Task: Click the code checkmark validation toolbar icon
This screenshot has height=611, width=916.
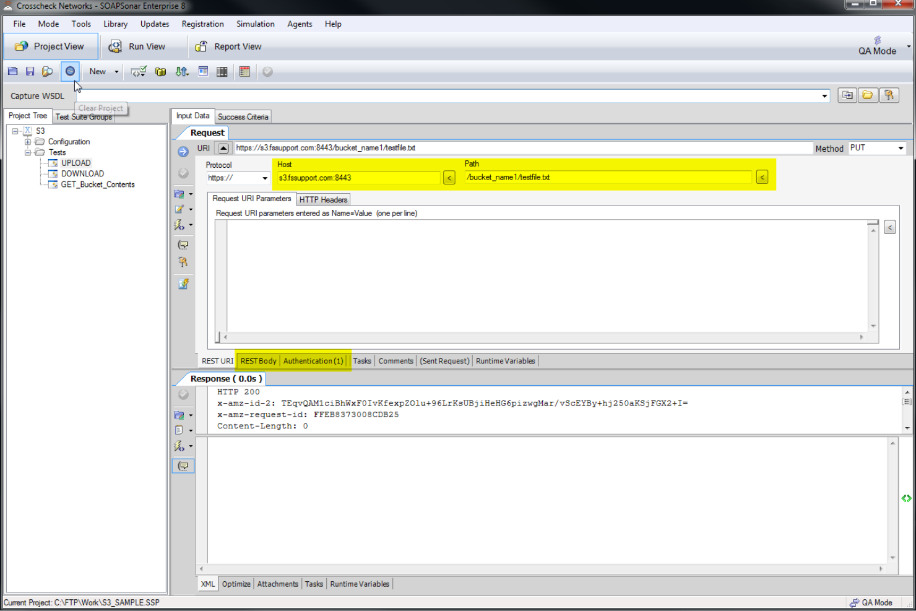Action: (139, 72)
